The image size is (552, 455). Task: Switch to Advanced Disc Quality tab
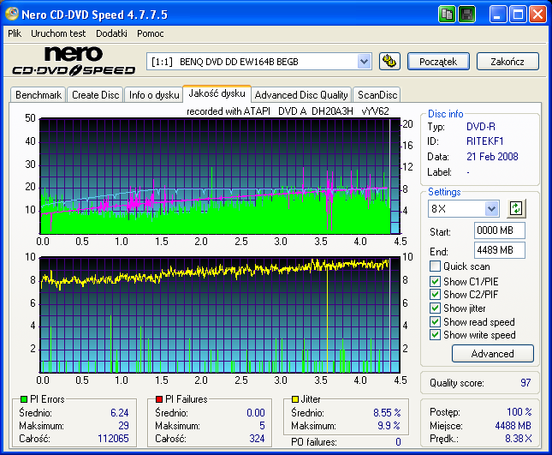coord(301,95)
